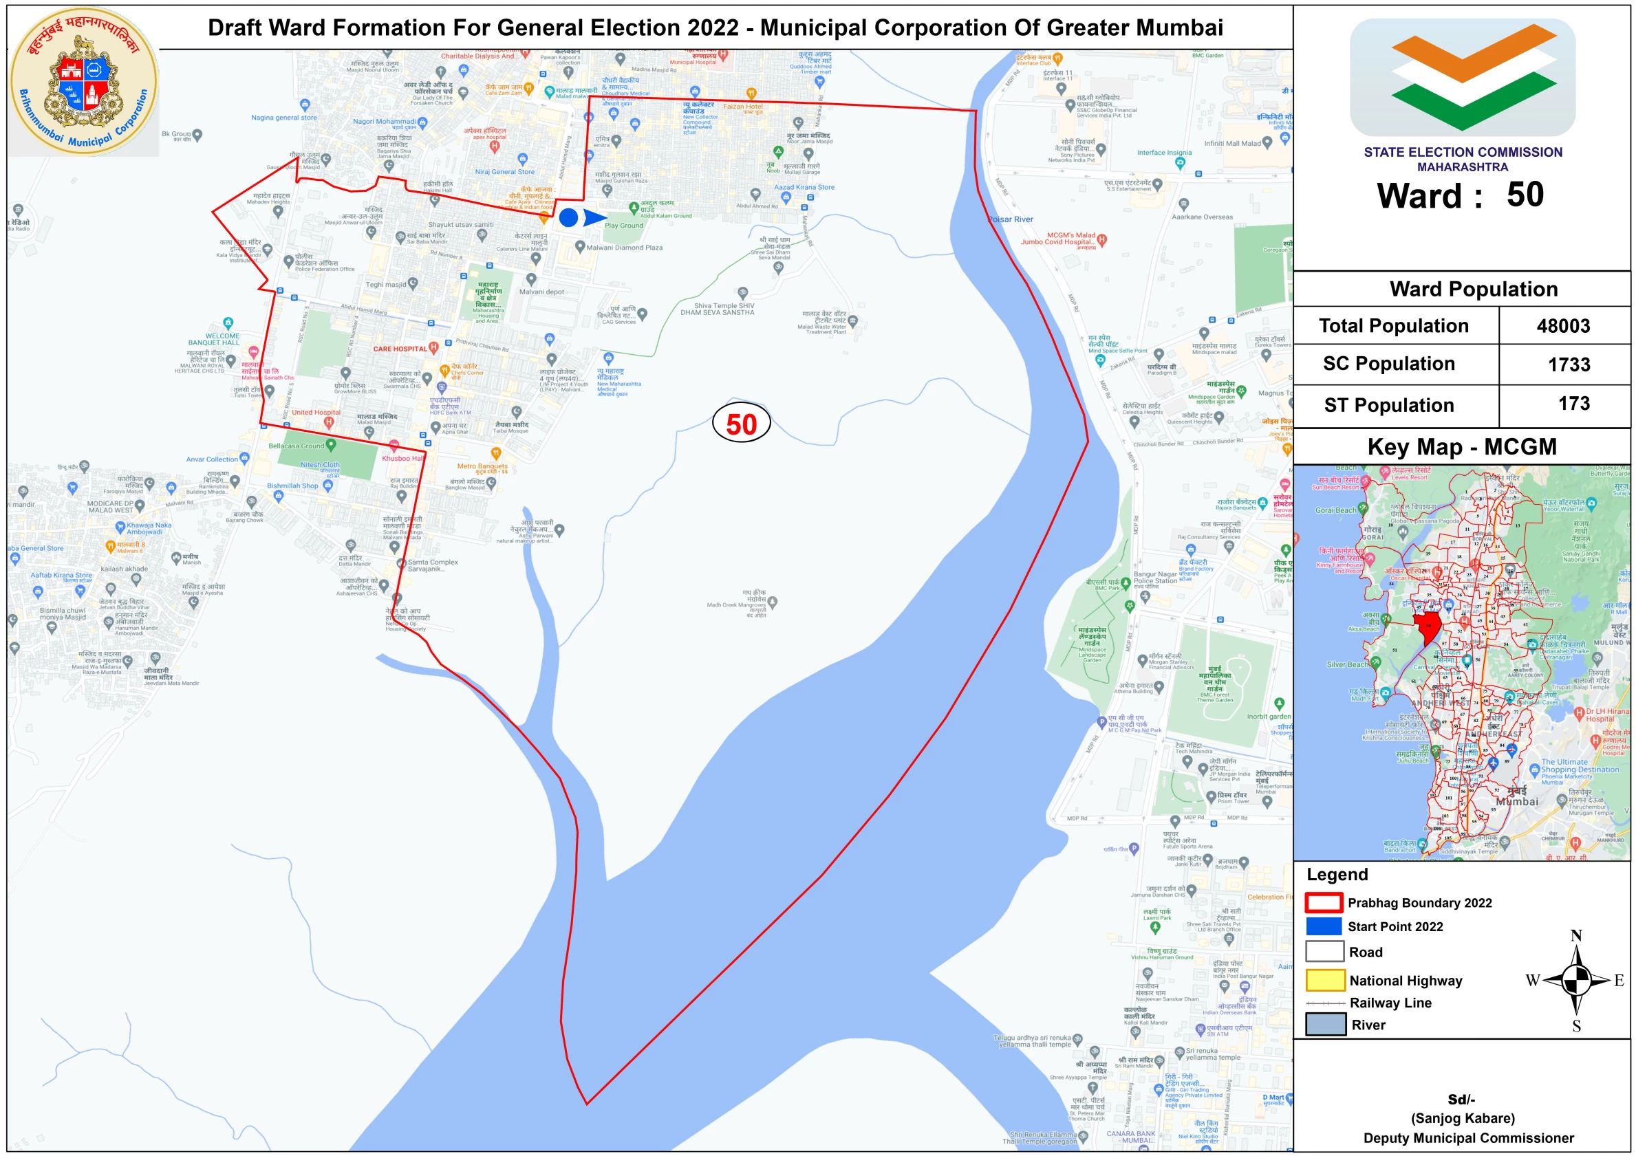The image size is (1636, 1156).
Task: Click the Malvani depot map pin
Action: click(531, 279)
